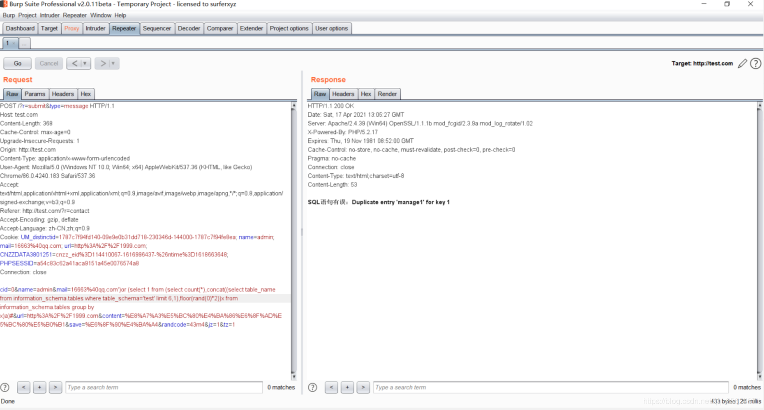Switch to the Proxy tab

[x=72, y=28]
